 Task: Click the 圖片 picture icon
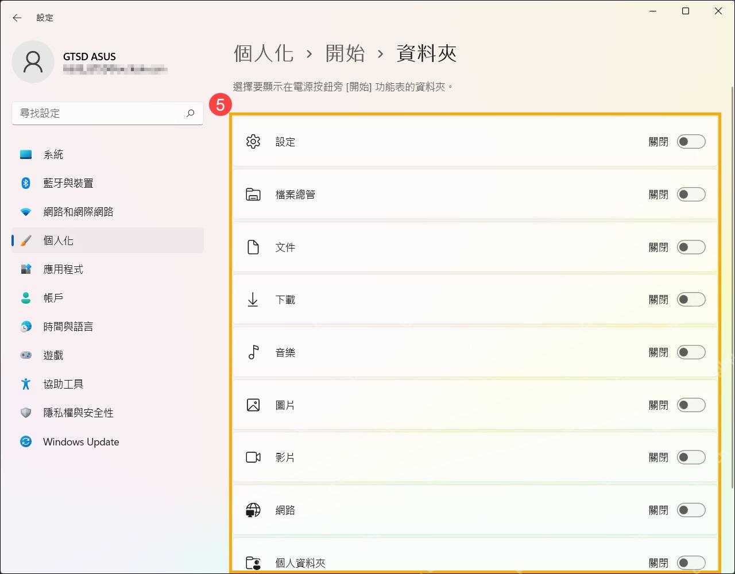253,405
